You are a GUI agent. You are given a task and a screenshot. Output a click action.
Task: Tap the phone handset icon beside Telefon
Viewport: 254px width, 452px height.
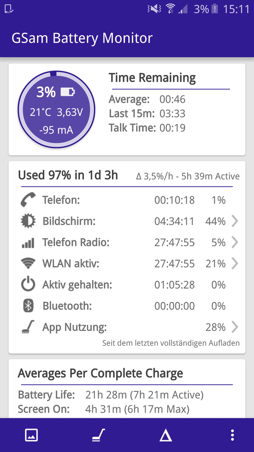click(x=28, y=200)
